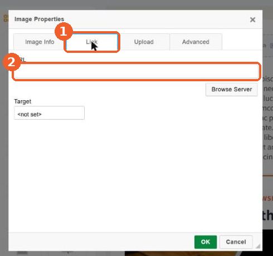Screen dimensions: 273x256
Task: Grab the dialog resize handle in the corner
Action: click(x=258, y=246)
